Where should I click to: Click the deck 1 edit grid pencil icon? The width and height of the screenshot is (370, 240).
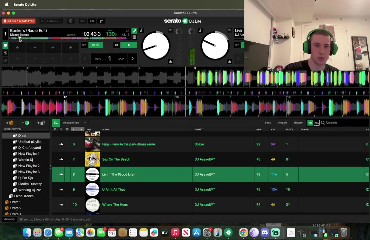[x=134, y=31]
